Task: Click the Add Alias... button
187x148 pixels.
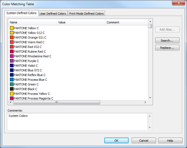Action: (x=167, y=29)
